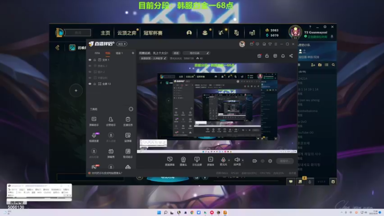Toggle visibility of 摄像头 2 source

pos(90,66)
